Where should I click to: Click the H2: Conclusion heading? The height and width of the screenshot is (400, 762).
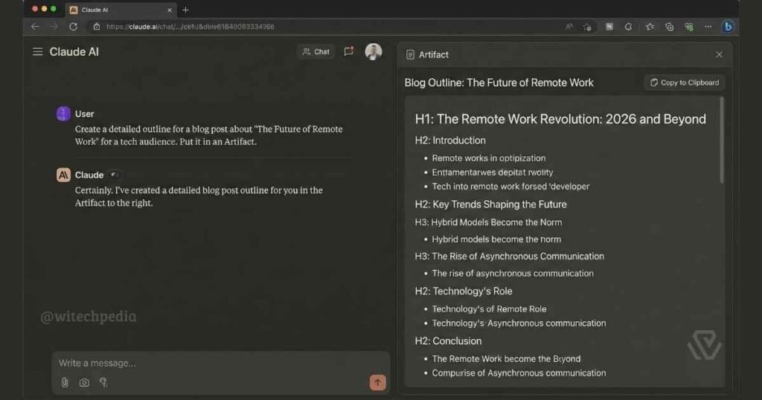pyautogui.click(x=448, y=341)
